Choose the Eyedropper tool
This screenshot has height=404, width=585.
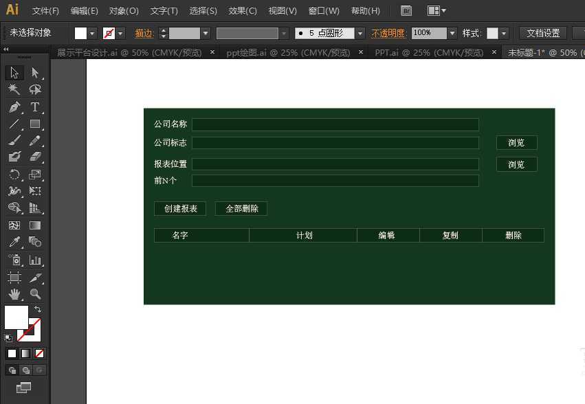click(x=14, y=242)
